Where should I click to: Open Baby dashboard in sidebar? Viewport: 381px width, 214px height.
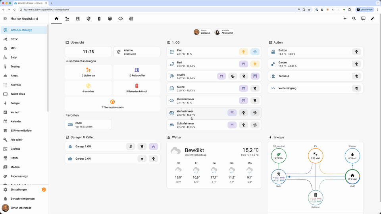click(24, 57)
